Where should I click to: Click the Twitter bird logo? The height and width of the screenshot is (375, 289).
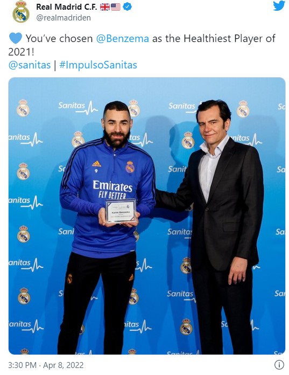(x=279, y=5)
